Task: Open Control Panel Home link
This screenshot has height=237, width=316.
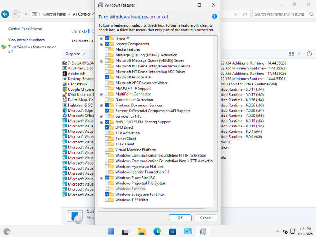Action: click(x=25, y=29)
